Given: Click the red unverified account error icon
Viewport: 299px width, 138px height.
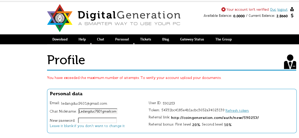Looking at the screenshot, I should [223, 9].
